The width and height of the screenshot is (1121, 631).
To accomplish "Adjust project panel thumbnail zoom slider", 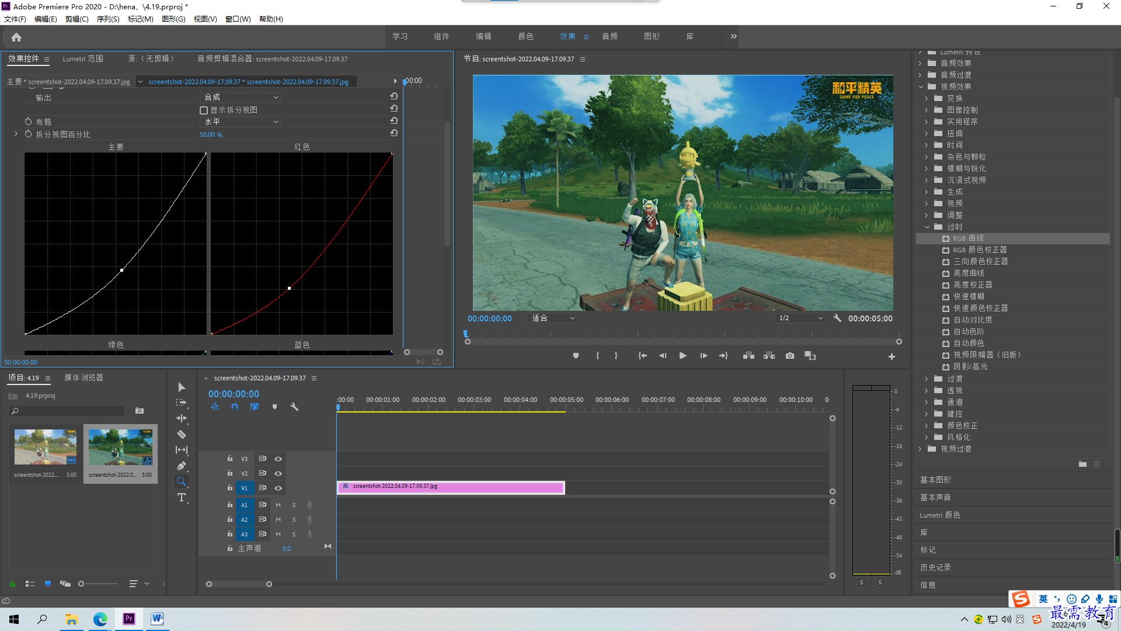I will click(81, 584).
